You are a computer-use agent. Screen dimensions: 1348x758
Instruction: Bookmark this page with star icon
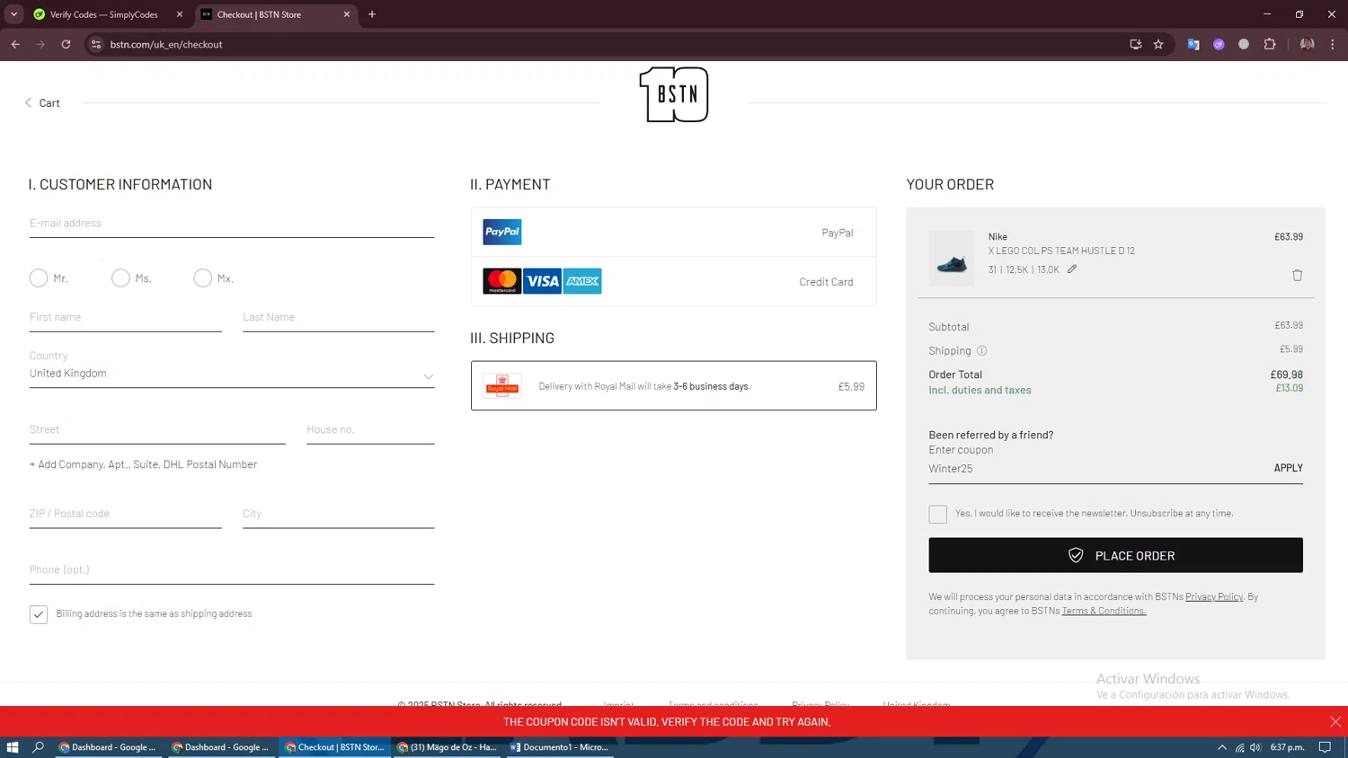1159,44
